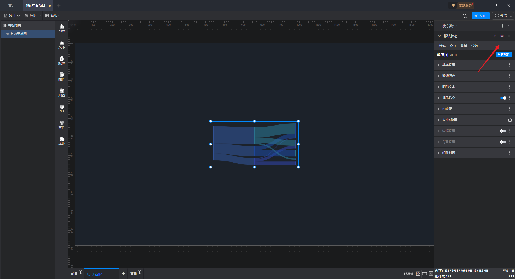The width and height of the screenshot is (515, 279).
Task: Open the 媒体 media component panel
Action: 62,60
